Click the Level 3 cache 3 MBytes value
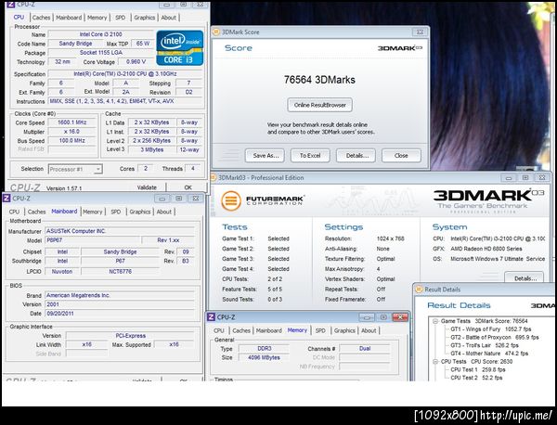The image size is (557, 425). pos(151,149)
